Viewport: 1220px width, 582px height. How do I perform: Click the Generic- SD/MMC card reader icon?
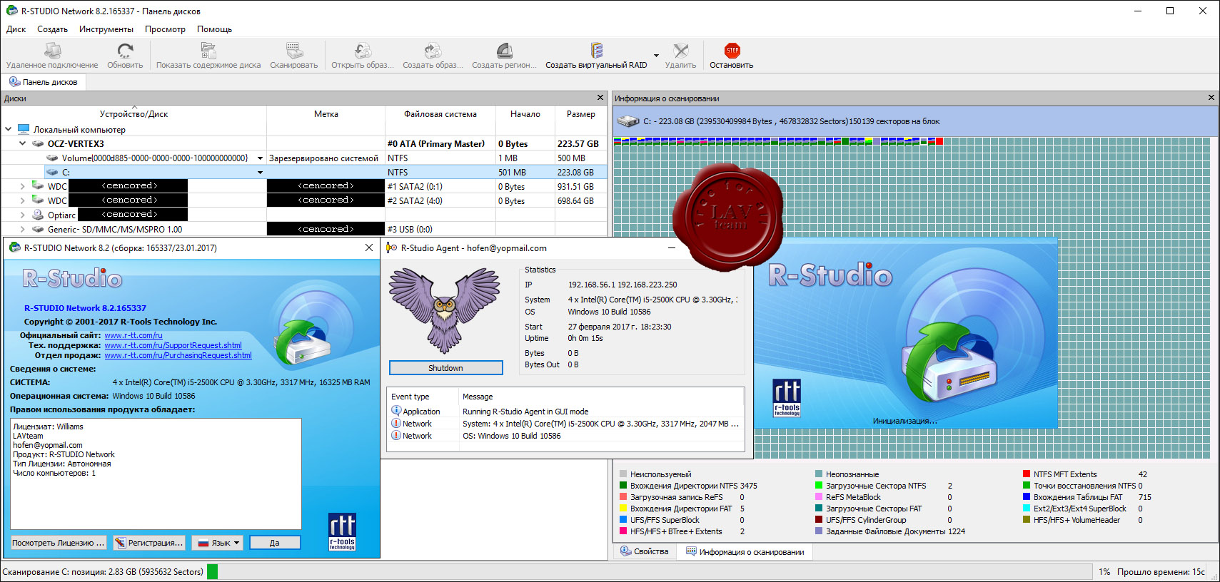pos(38,229)
